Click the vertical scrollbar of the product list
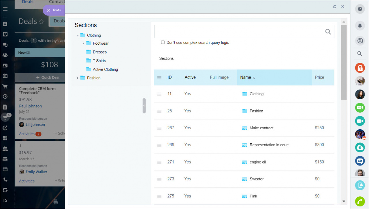 point(344,62)
